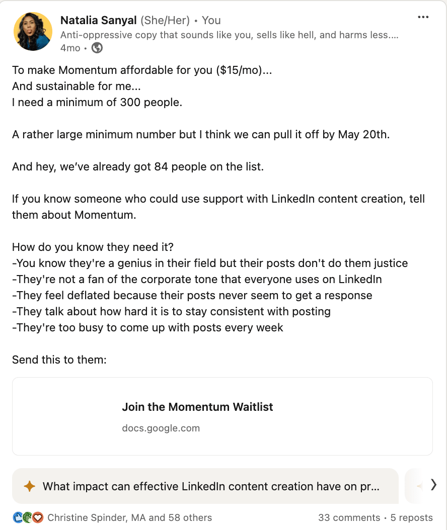Screen dimensions: 447x530
Task: Click the name Natalia Sanyal
Action: click(x=98, y=20)
